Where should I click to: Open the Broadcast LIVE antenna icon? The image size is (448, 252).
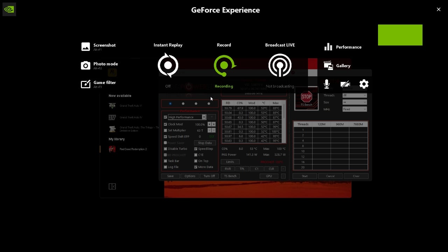click(x=280, y=65)
